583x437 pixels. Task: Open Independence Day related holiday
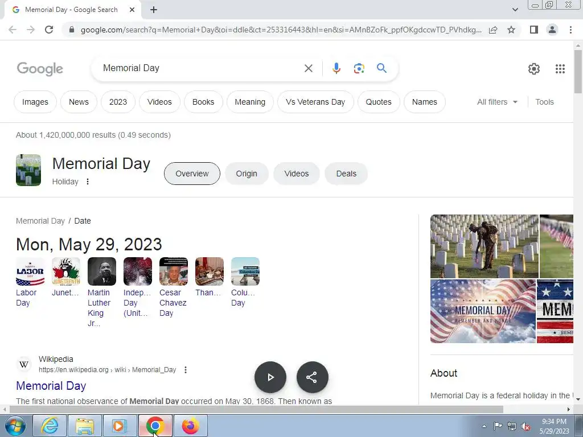coord(138,287)
